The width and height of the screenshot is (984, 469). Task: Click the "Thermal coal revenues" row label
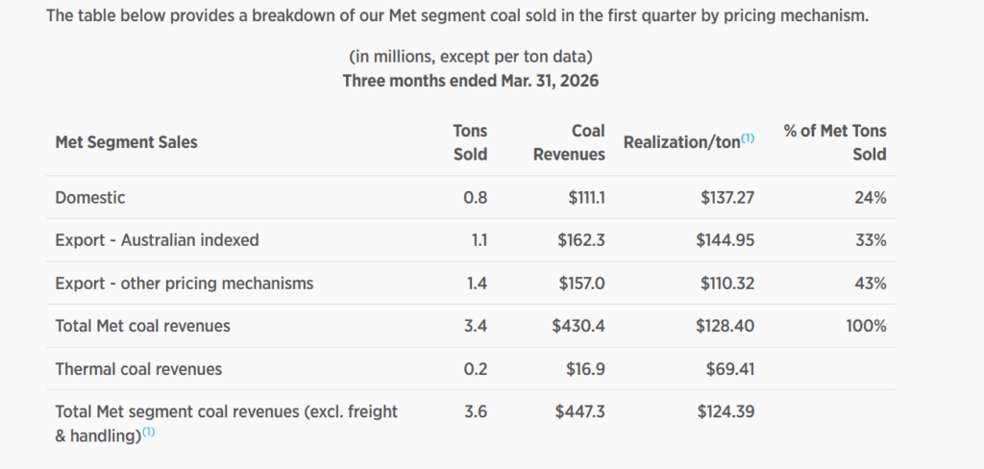coord(138,369)
